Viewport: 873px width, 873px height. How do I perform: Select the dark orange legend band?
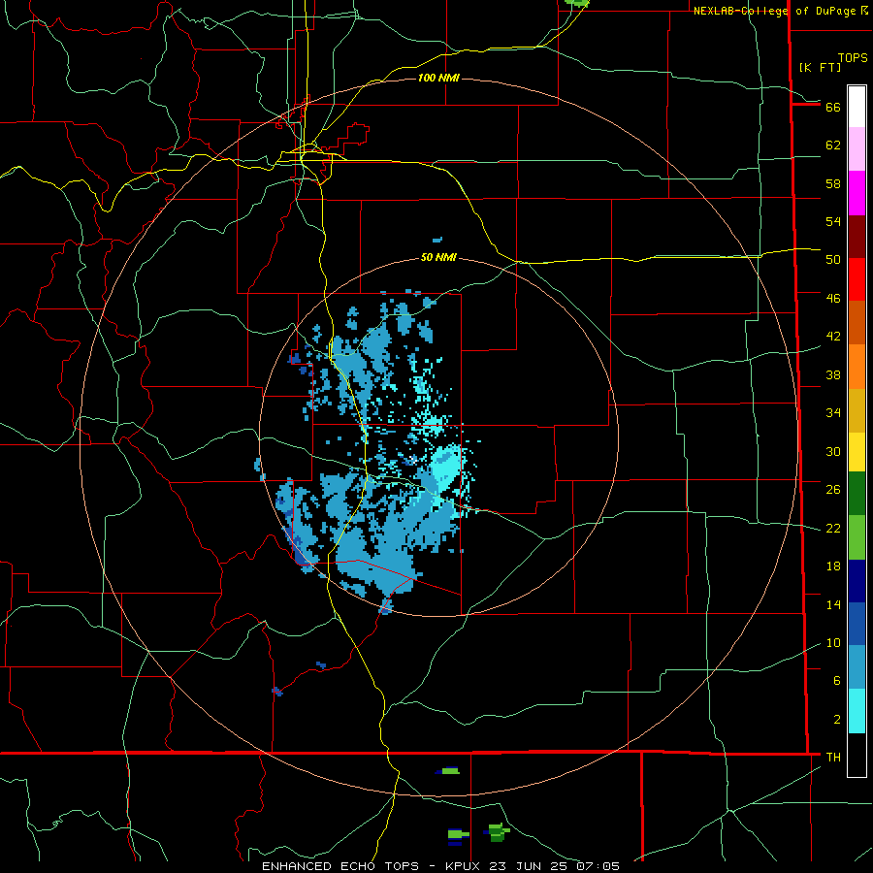pos(857,323)
